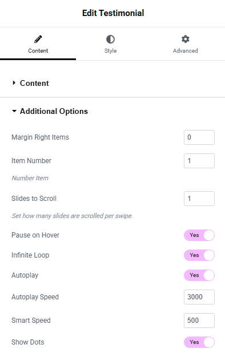Viewport: 225px width, 360px height.
Task: Turn off the Autoplay switch
Action: 199,275
